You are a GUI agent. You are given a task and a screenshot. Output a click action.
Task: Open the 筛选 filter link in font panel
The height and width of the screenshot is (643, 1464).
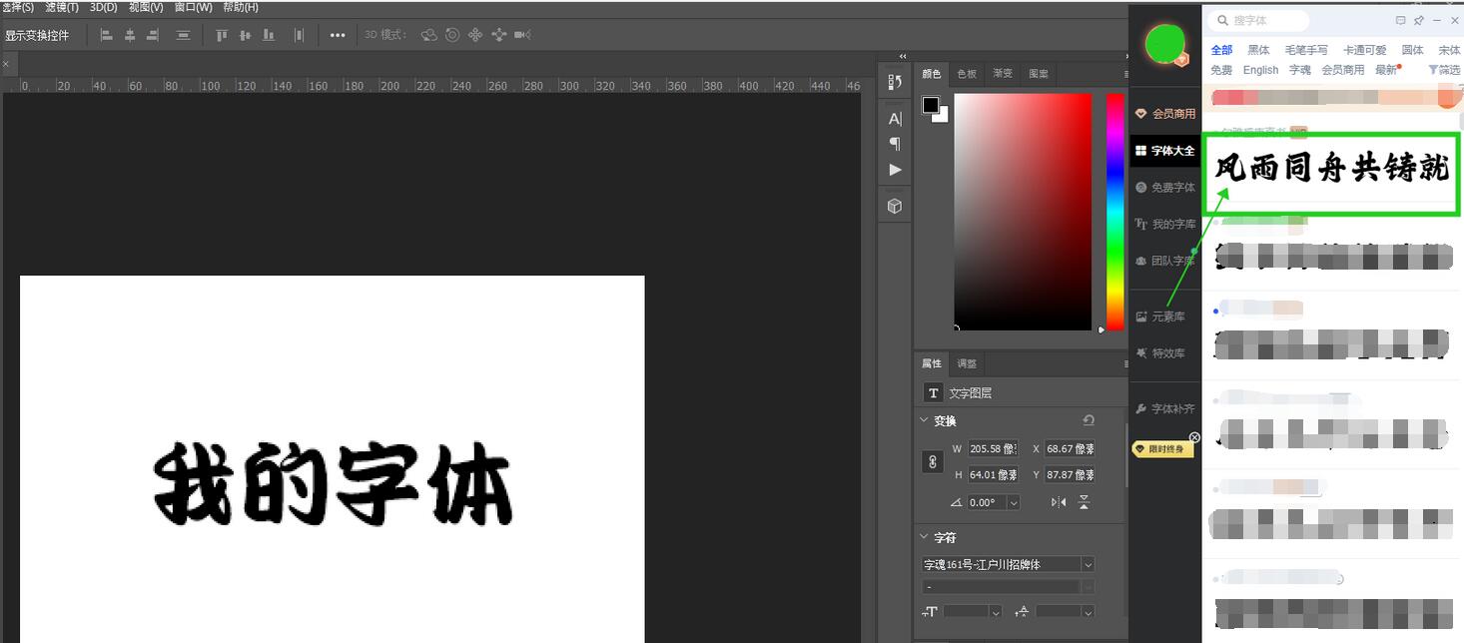1445,70
